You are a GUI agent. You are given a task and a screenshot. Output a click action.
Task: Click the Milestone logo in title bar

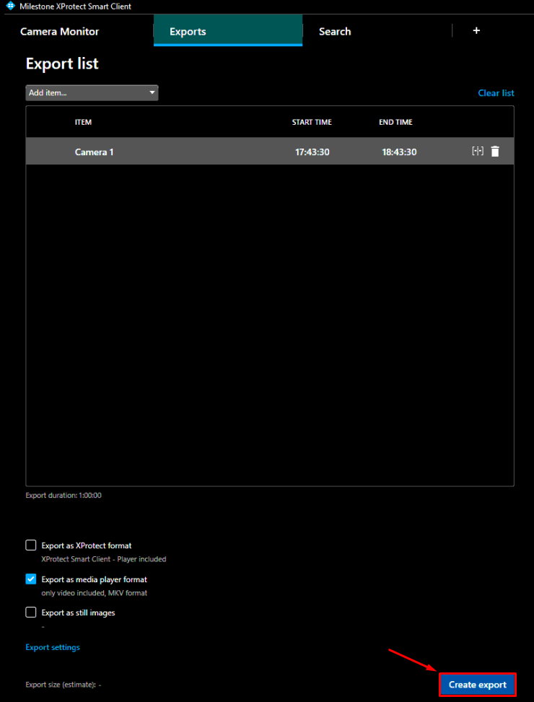pyautogui.click(x=10, y=6)
